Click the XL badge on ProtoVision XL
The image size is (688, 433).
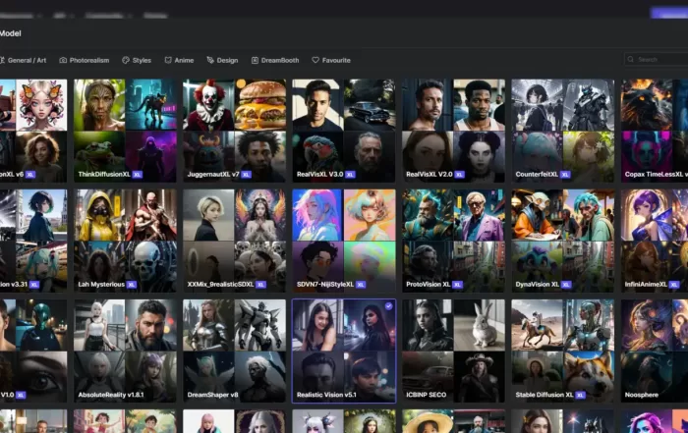coord(457,285)
